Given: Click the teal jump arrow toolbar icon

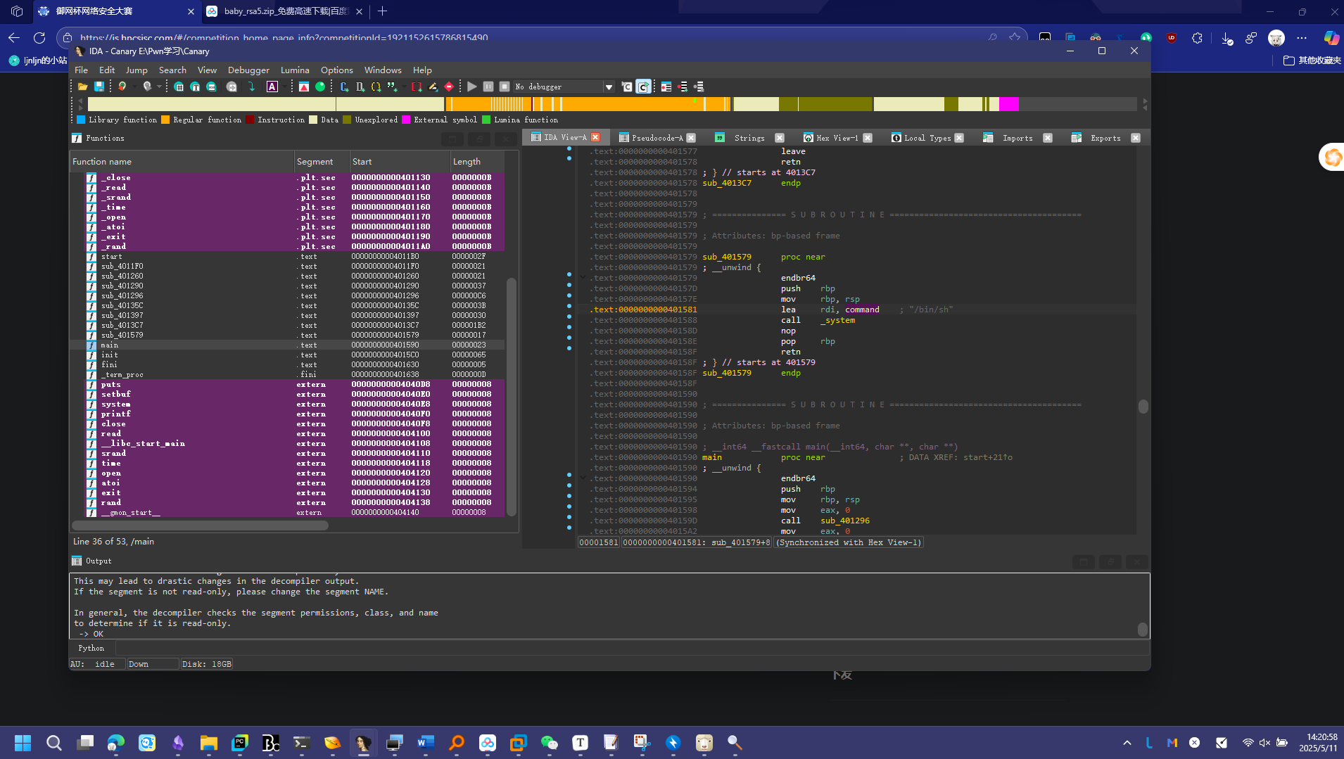Looking at the screenshot, I should coord(252,87).
